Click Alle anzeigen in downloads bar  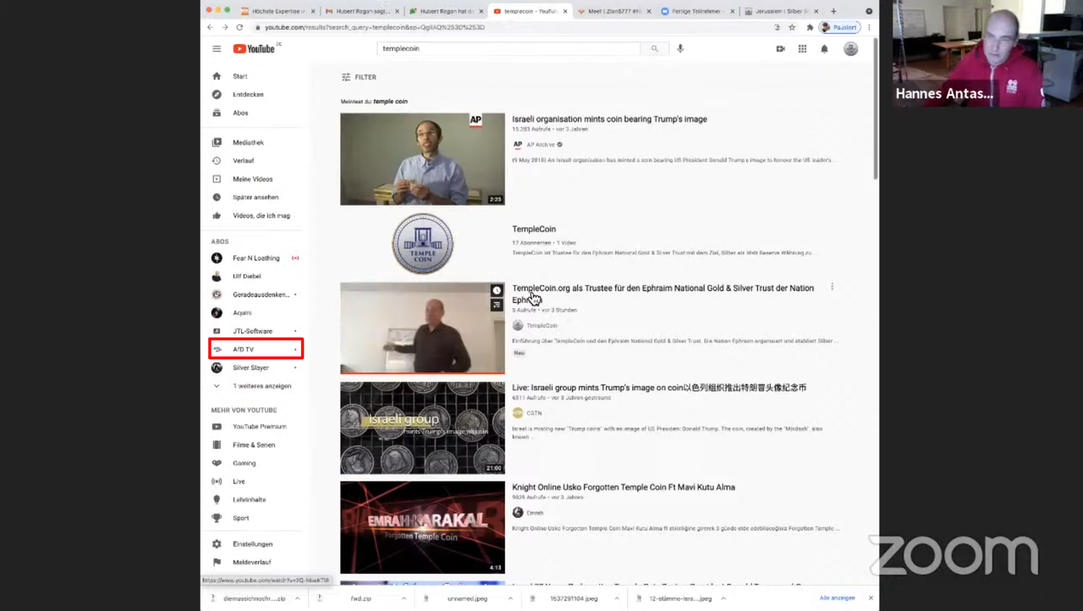coord(837,598)
